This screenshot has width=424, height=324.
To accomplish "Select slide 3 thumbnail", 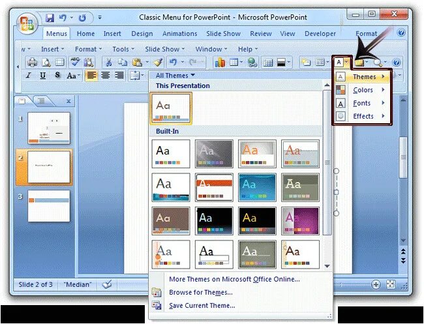I will click(x=49, y=206).
